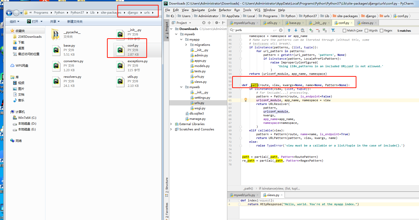Toggle Words checkbox
Image resolution: width=419 pixels, height=220 pixels.
click(x=366, y=30)
